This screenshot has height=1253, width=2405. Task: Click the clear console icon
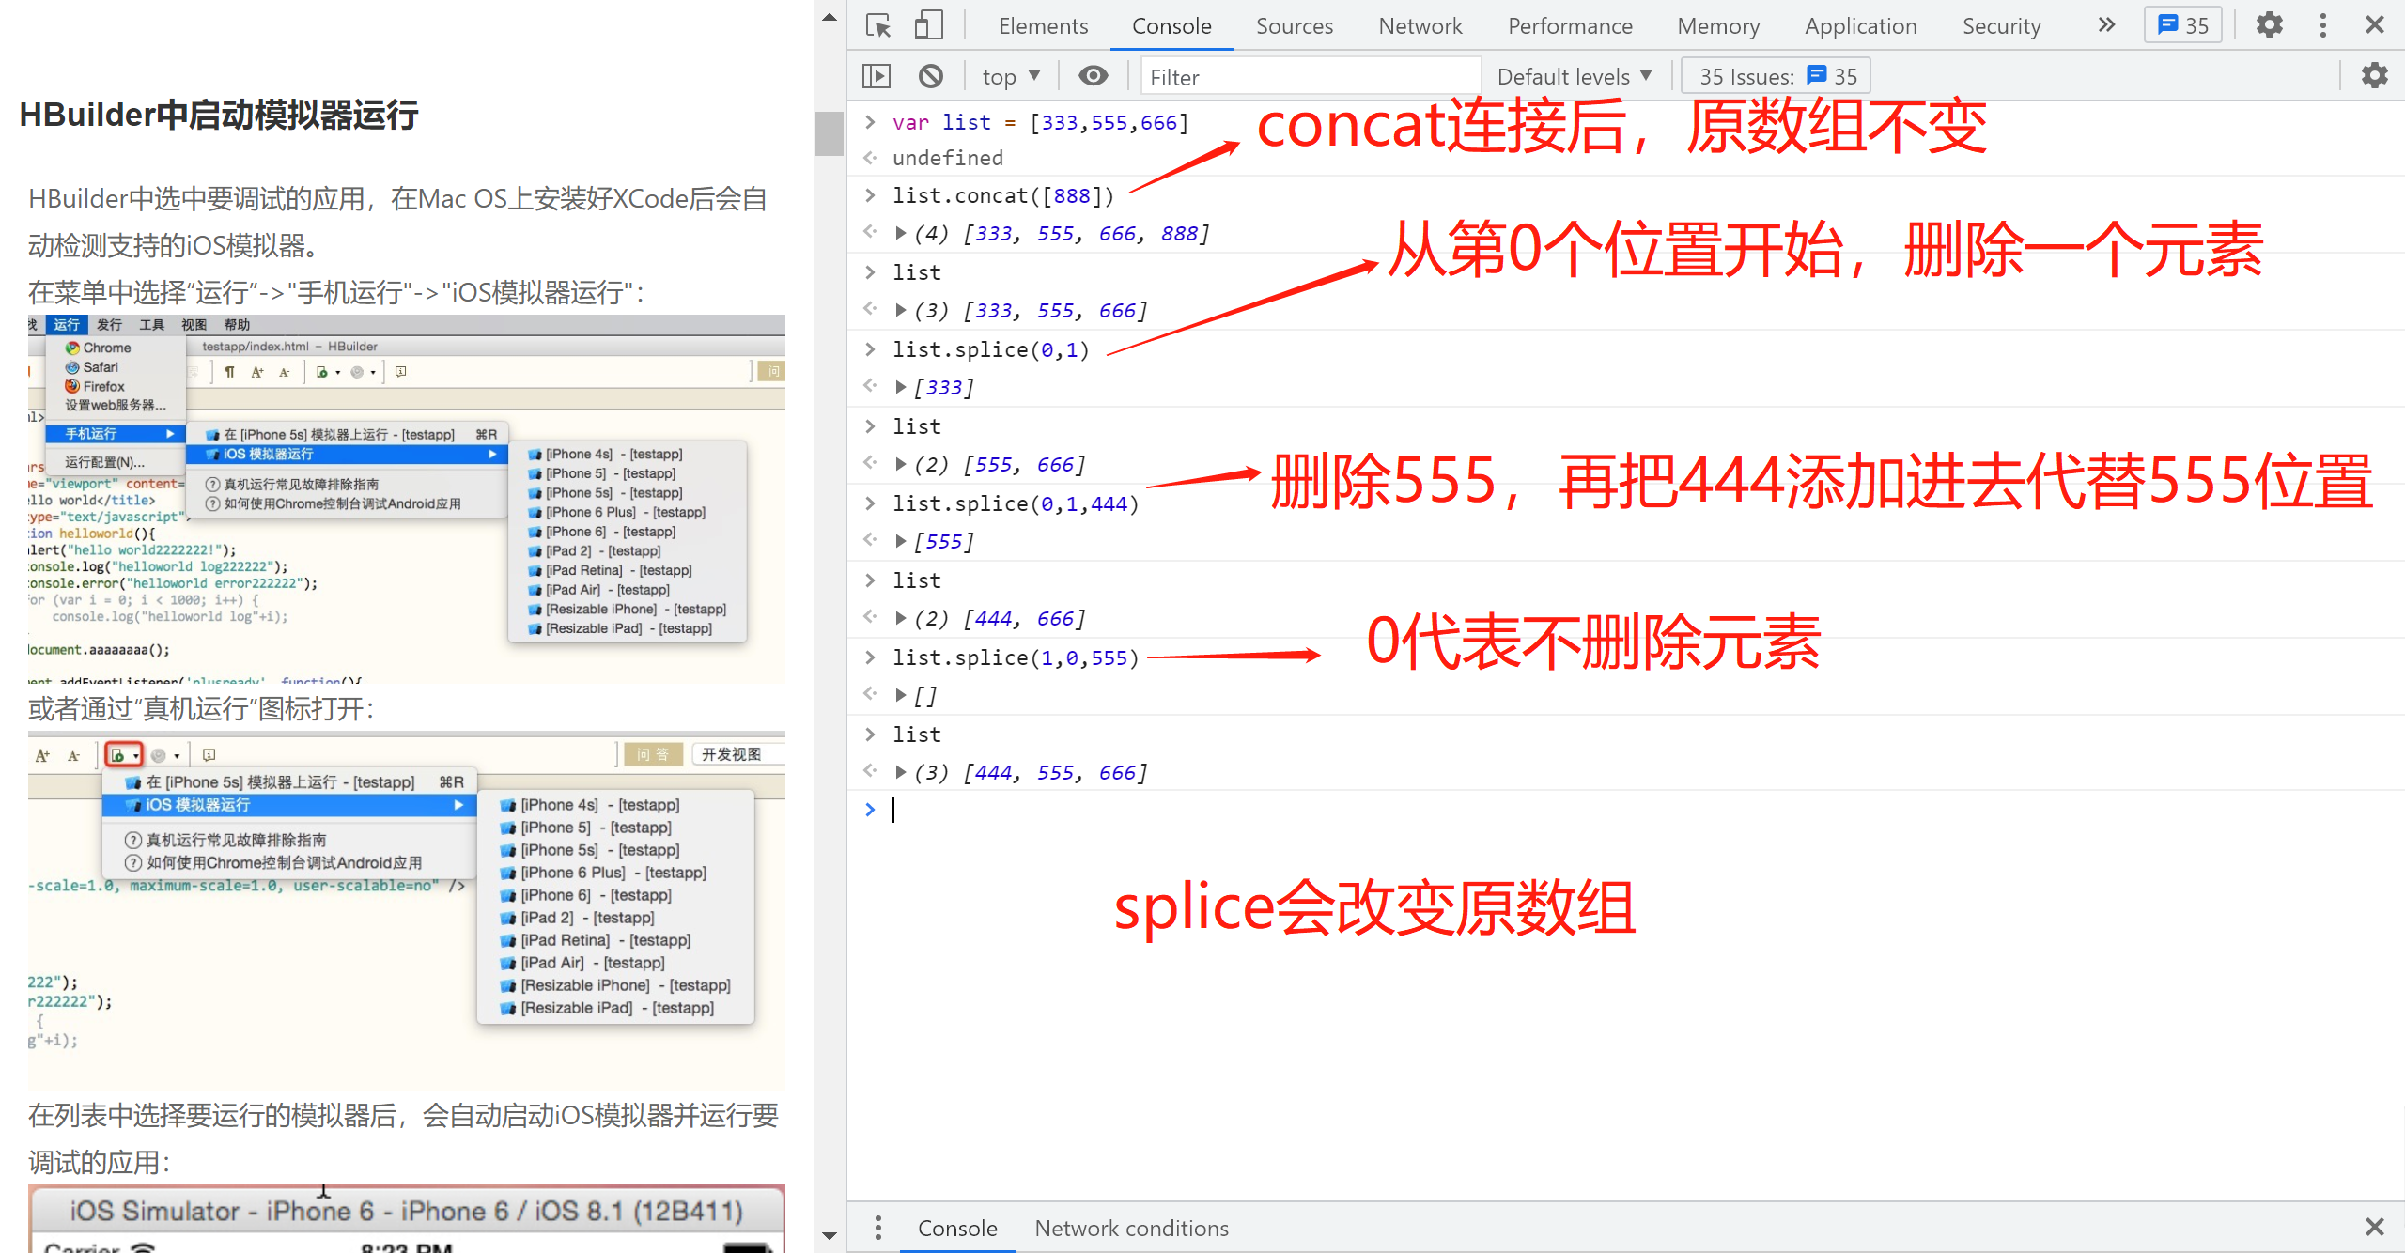pyautogui.click(x=930, y=76)
